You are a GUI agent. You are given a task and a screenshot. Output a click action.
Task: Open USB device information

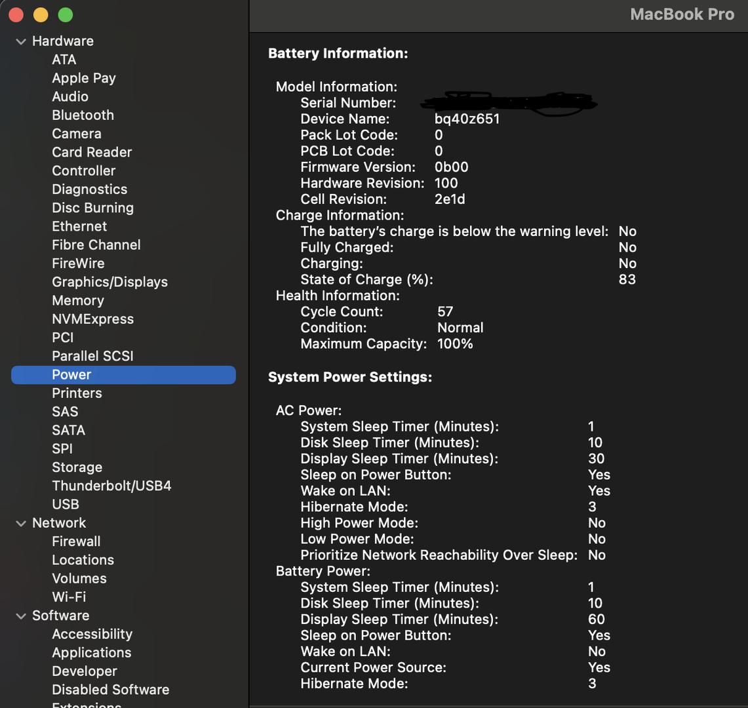coord(66,505)
